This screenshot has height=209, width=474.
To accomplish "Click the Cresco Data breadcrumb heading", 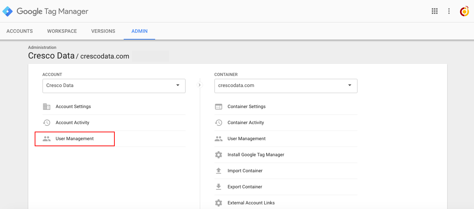I will [51, 56].
